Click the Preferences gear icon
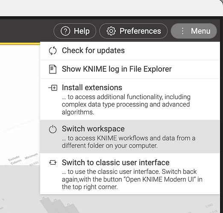The image size is (223, 213). [111, 31]
